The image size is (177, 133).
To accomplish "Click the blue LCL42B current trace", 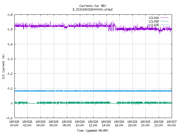I will coord(93,91).
